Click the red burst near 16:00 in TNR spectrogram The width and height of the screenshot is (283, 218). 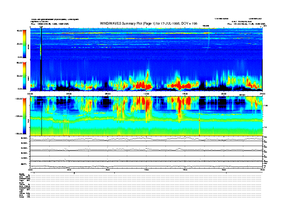[x=179, y=107]
